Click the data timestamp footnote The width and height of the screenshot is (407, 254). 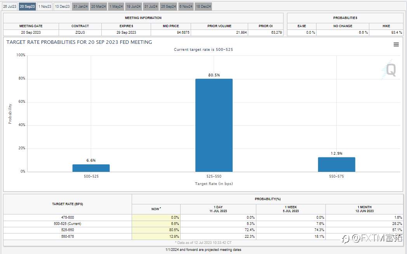(x=203, y=243)
